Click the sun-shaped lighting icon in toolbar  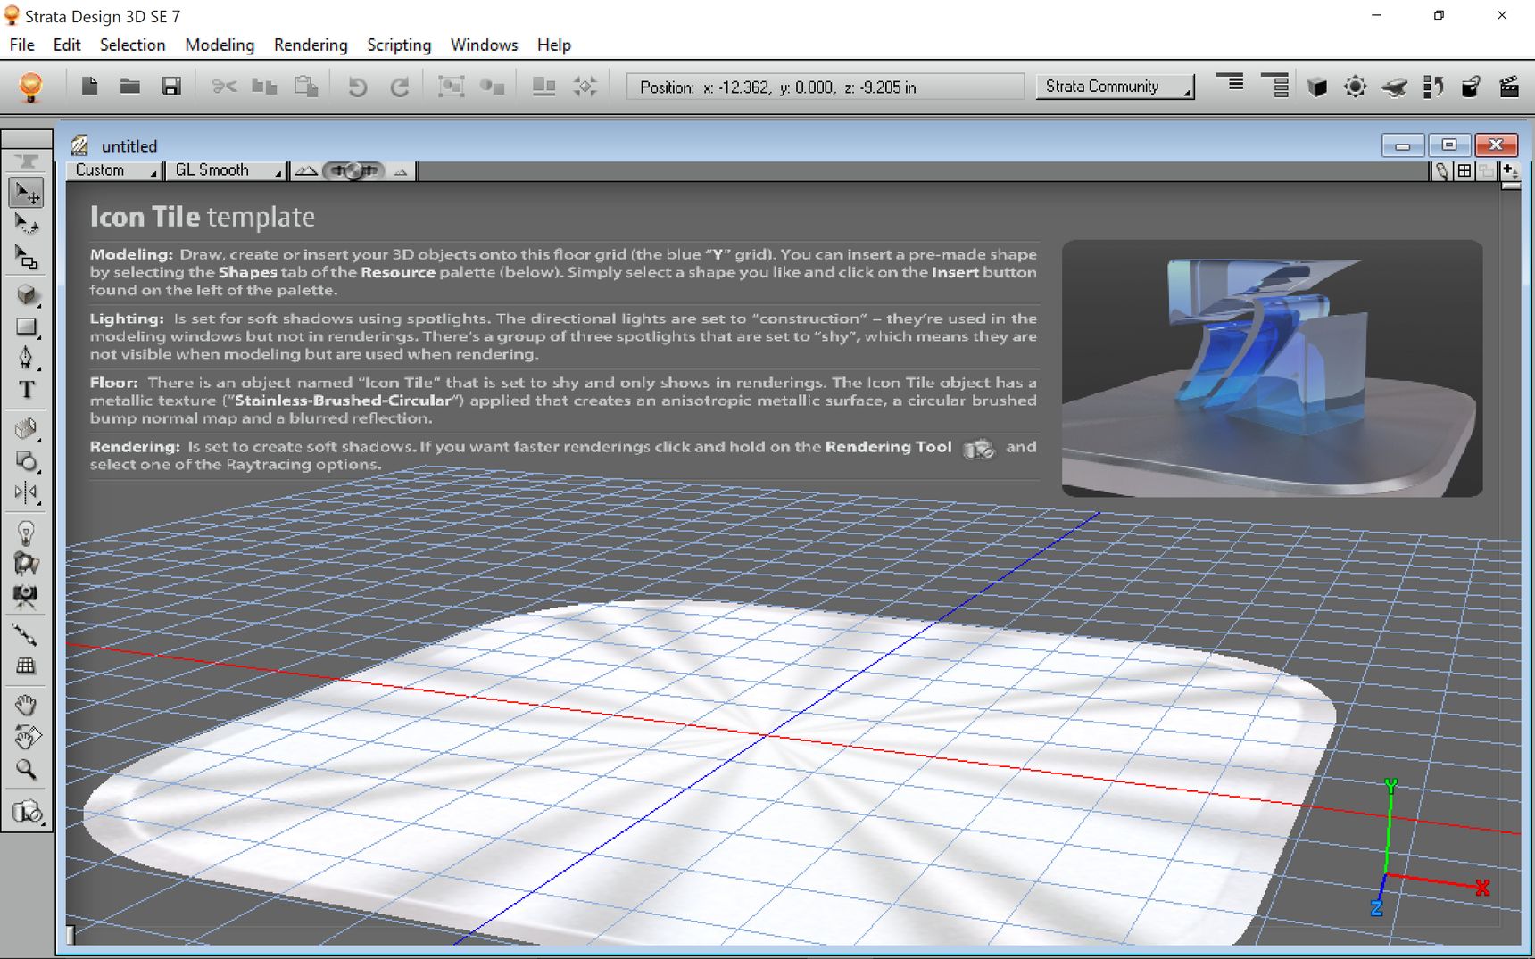[x=1355, y=87]
